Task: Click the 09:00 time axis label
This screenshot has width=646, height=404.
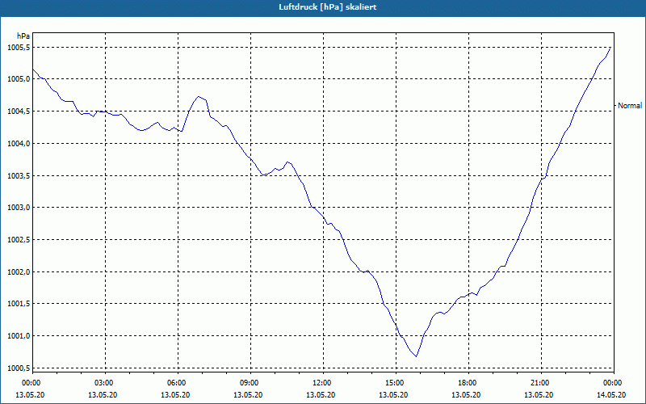Action: pos(250,383)
